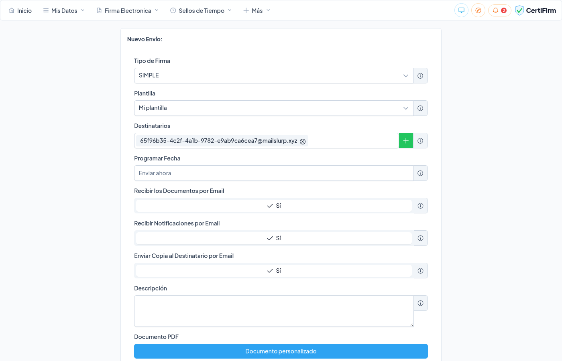
Task: Click the monitor icon in top bar
Action: 461,10
